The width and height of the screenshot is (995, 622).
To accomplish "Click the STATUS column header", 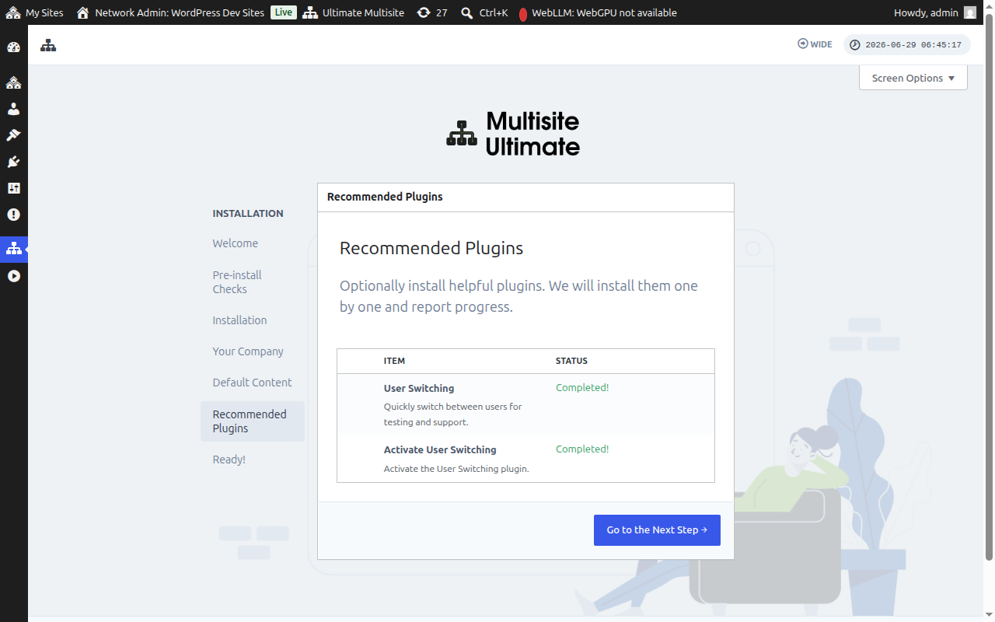I will pyautogui.click(x=571, y=361).
